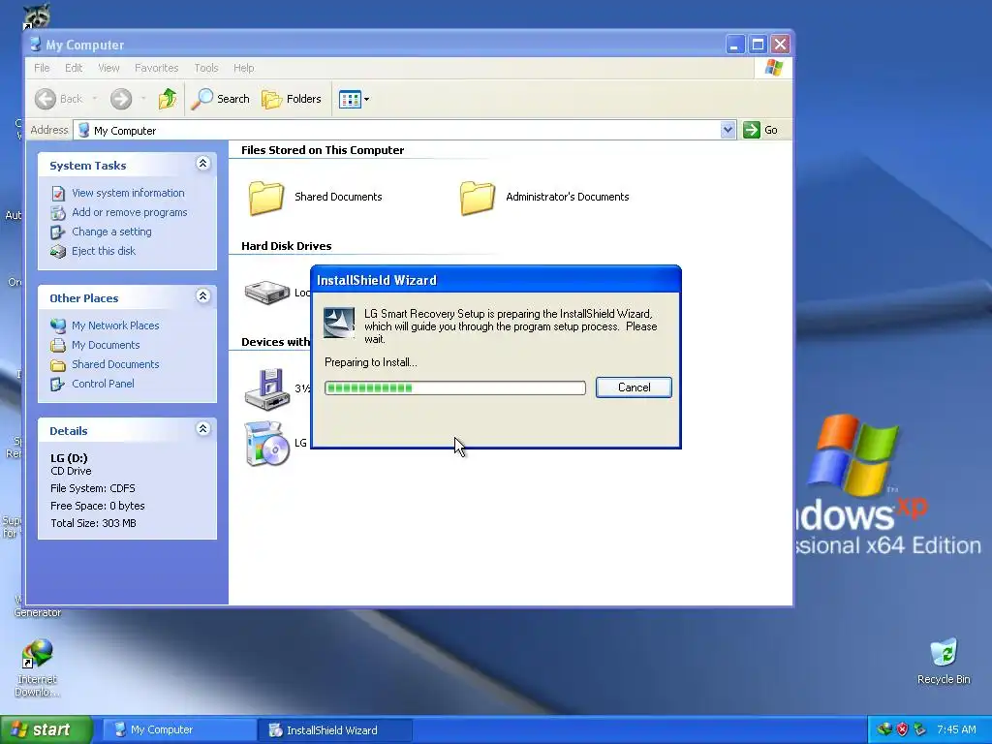Go up one folder level
992x744 pixels.
[x=168, y=99]
